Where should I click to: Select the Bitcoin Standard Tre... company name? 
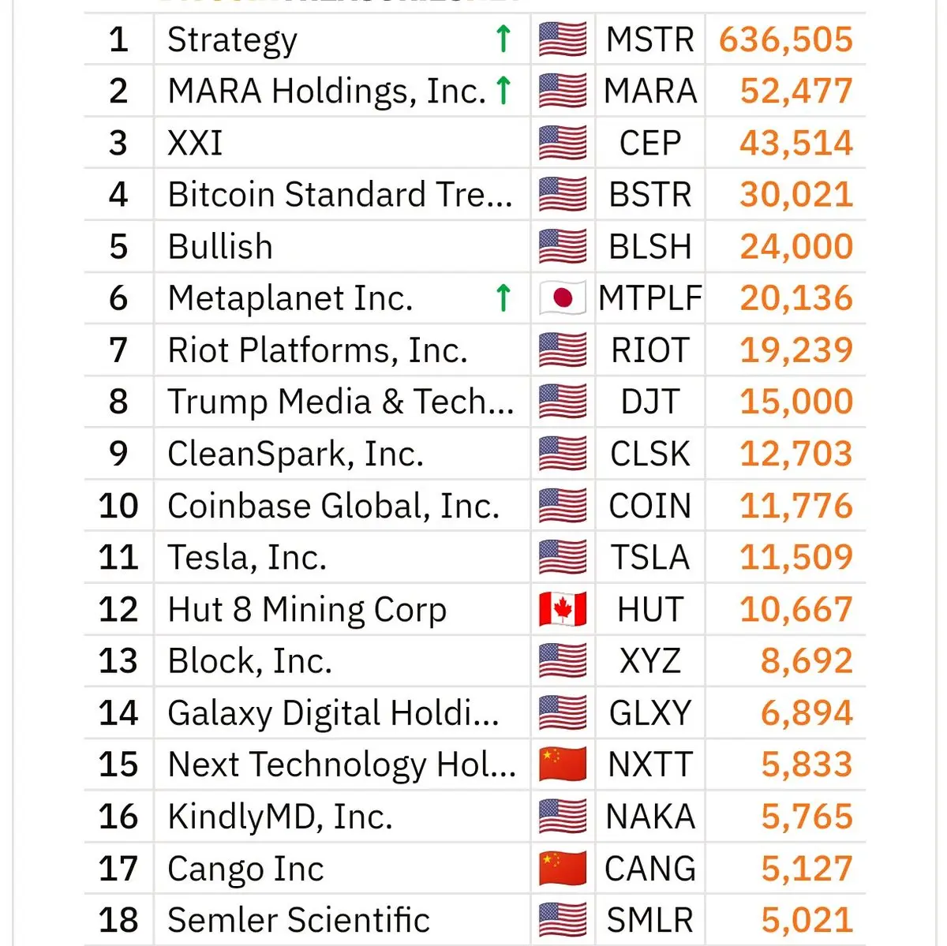pyautogui.click(x=340, y=194)
